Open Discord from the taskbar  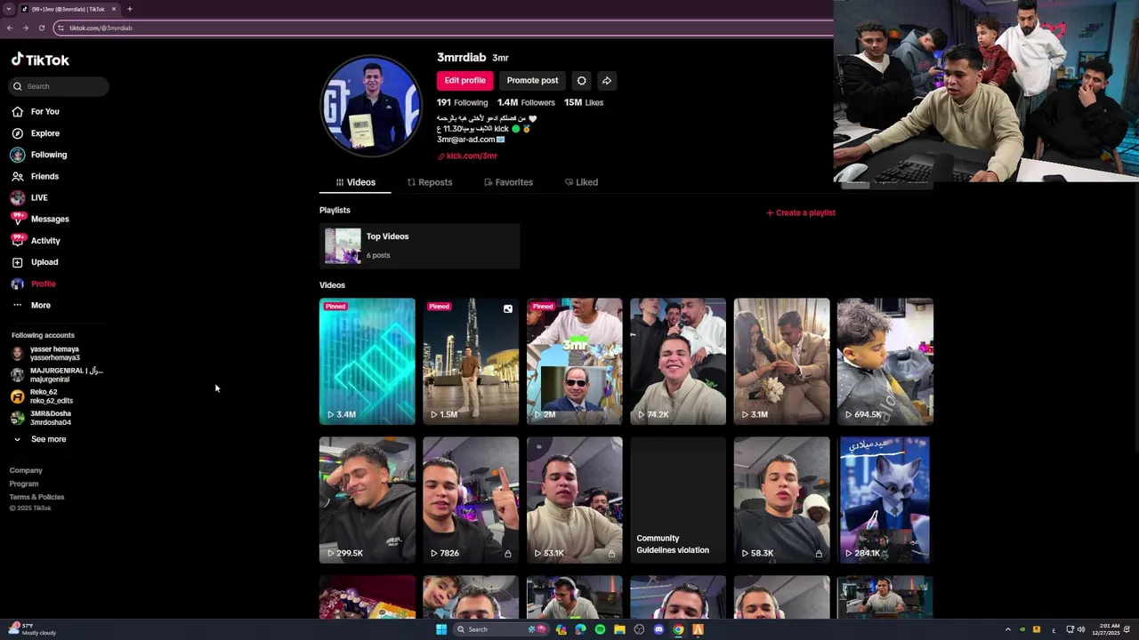[658, 629]
